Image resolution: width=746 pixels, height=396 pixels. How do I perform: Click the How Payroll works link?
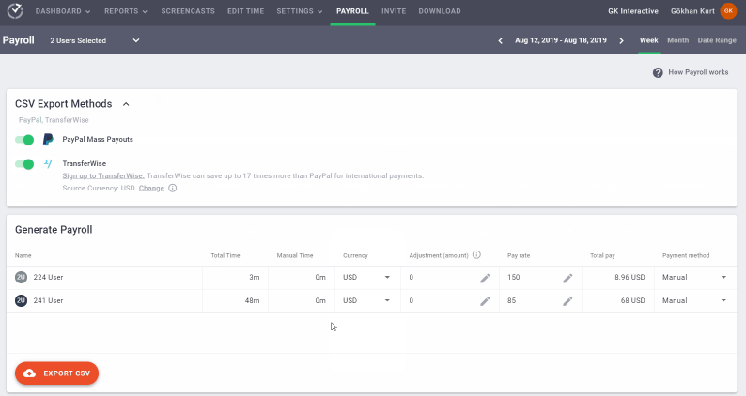(698, 72)
